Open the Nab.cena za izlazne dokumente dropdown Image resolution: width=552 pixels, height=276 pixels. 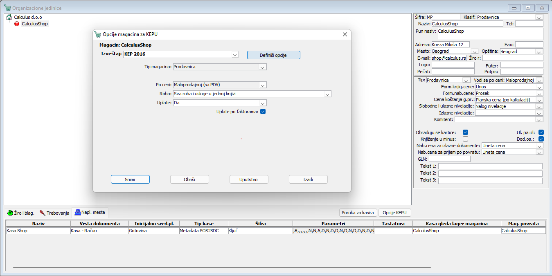click(539, 146)
